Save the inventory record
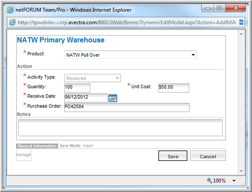 173,156
